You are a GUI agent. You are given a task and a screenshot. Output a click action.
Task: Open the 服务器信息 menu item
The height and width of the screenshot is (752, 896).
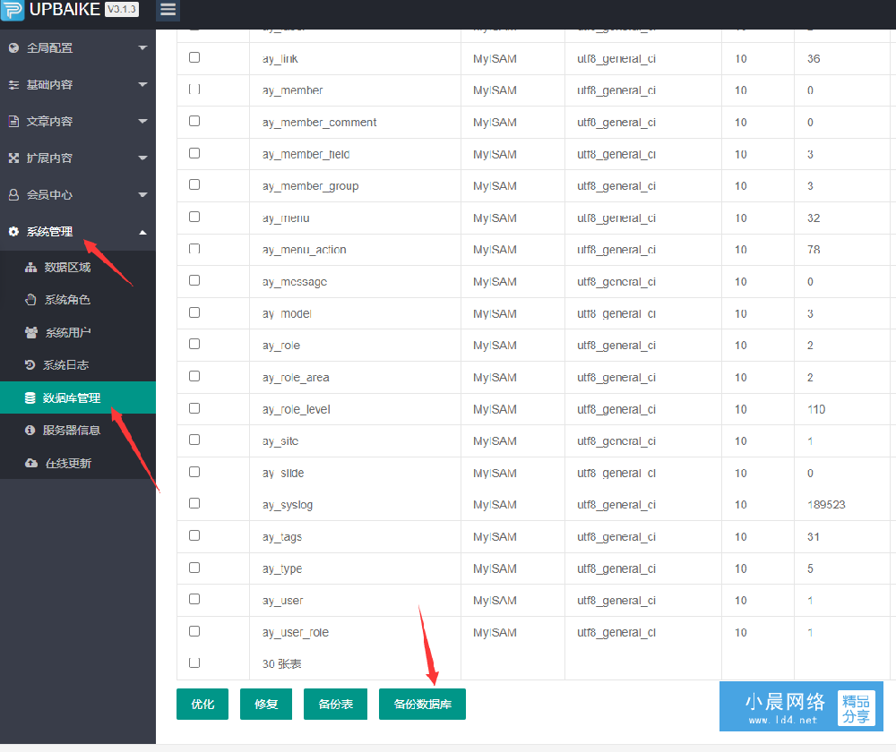[78, 430]
